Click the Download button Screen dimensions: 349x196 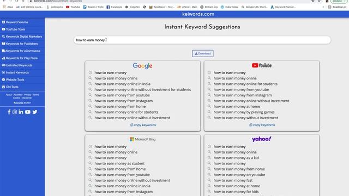pyautogui.click(x=202, y=53)
